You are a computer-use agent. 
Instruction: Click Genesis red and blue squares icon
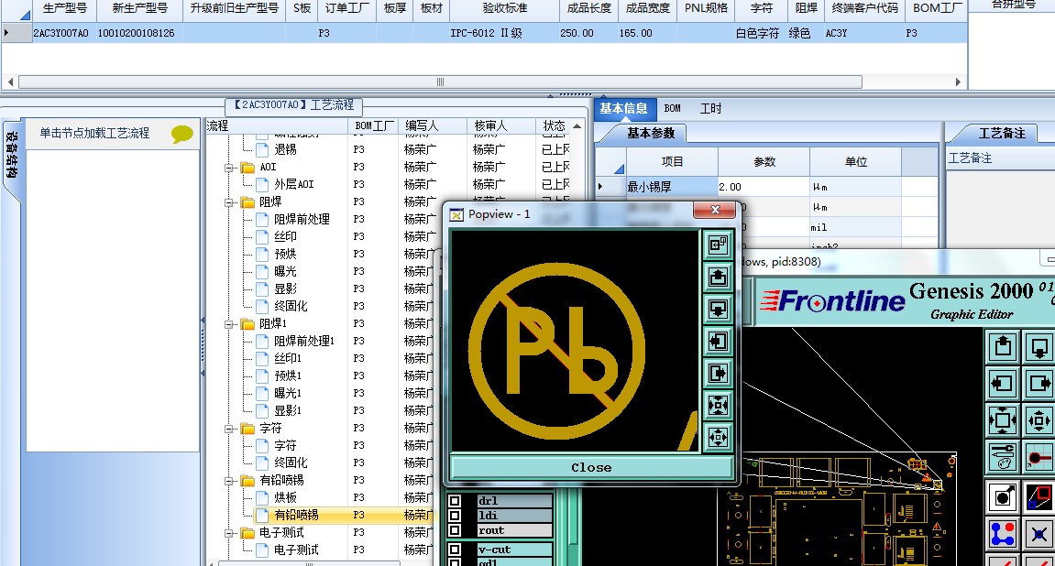coord(1039,497)
